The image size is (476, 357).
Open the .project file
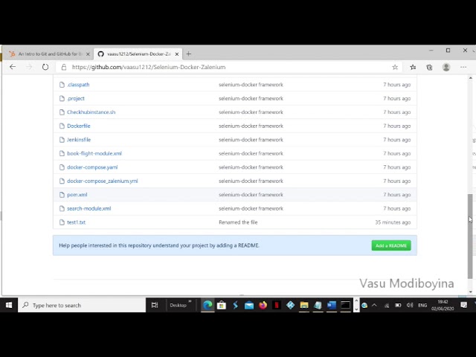[76, 98]
